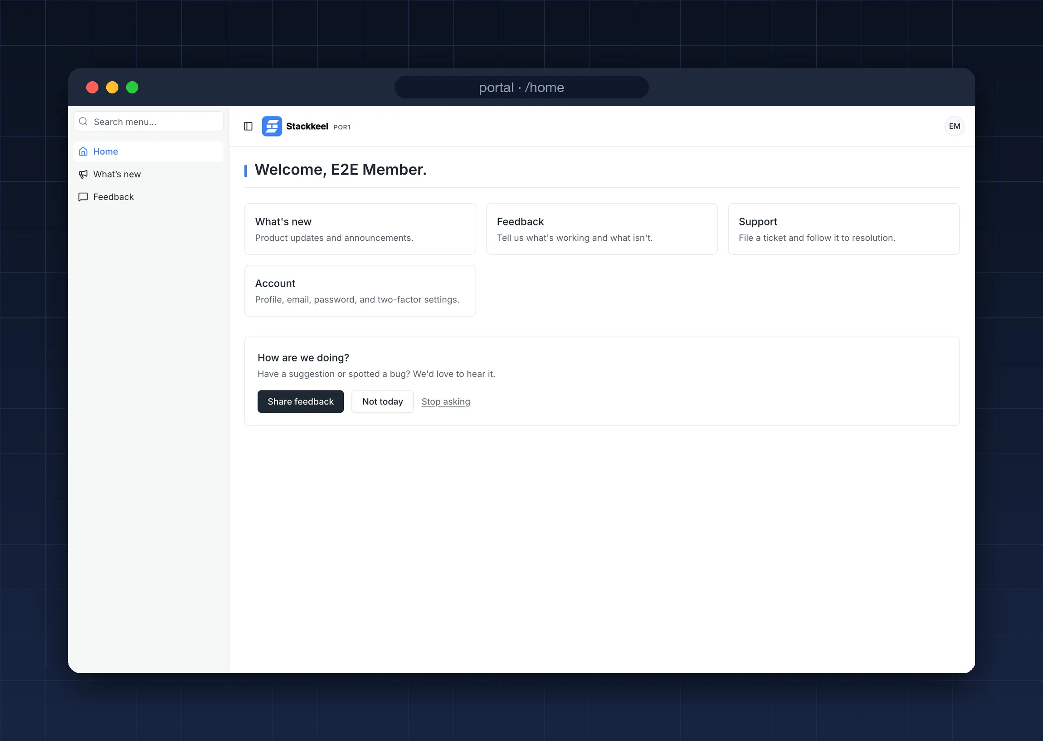The height and width of the screenshot is (741, 1043).
Task: Open the Support card
Action: coord(843,229)
